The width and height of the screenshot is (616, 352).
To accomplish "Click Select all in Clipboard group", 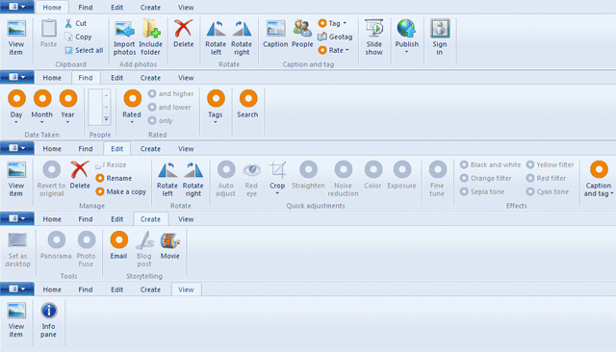I will coord(84,50).
